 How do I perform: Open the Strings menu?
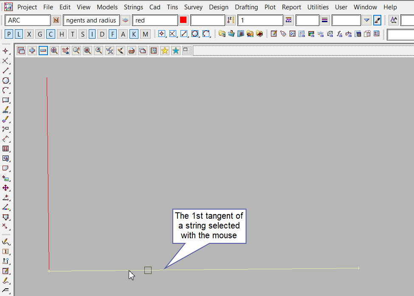pos(133,7)
